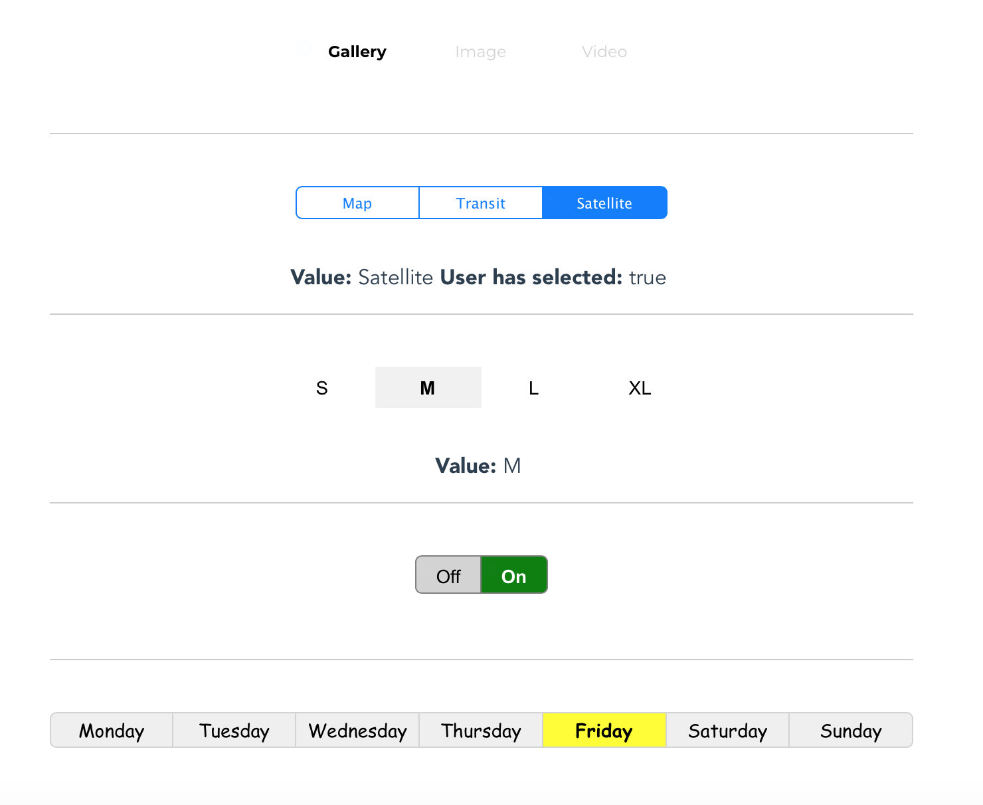Select the XL size option

[x=640, y=388]
